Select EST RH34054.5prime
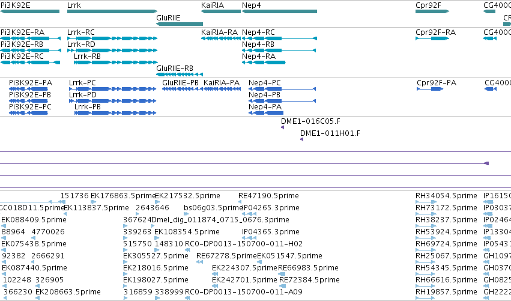511x301 pixels. click(x=426, y=202)
